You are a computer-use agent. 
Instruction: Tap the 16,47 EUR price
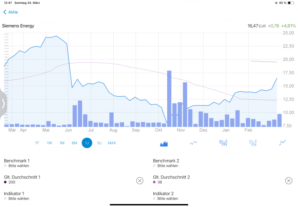(x=257, y=26)
